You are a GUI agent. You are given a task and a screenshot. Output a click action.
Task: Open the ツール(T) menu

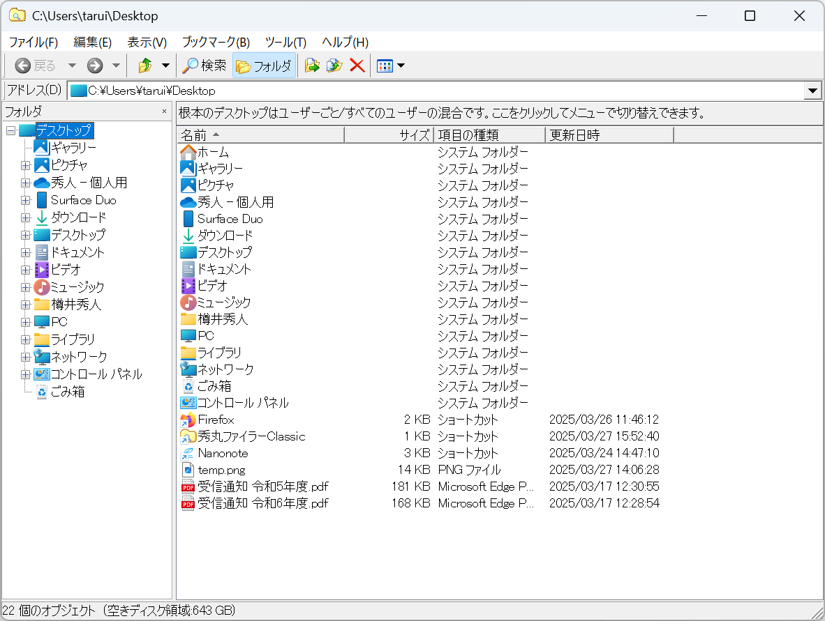click(x=285, y=42)
